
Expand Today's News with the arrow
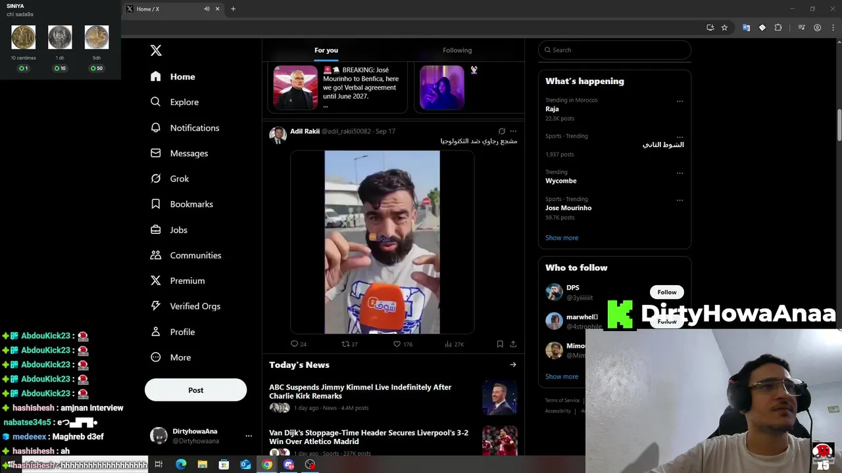click(512, 365)
